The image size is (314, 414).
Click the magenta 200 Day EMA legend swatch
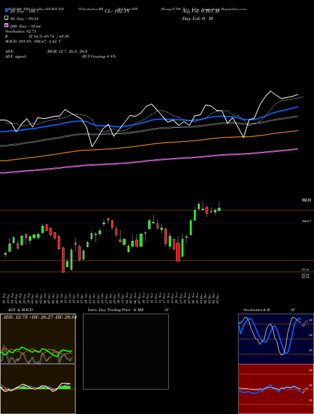(7, 25)
